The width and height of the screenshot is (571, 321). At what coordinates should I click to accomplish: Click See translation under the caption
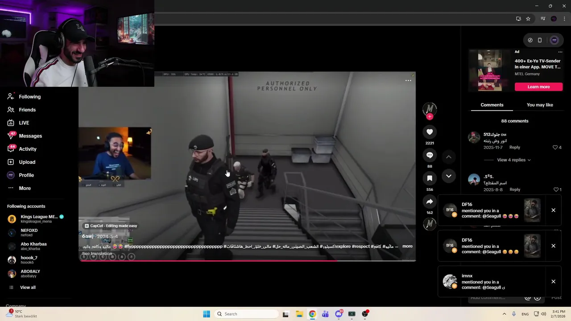point(97,254)
